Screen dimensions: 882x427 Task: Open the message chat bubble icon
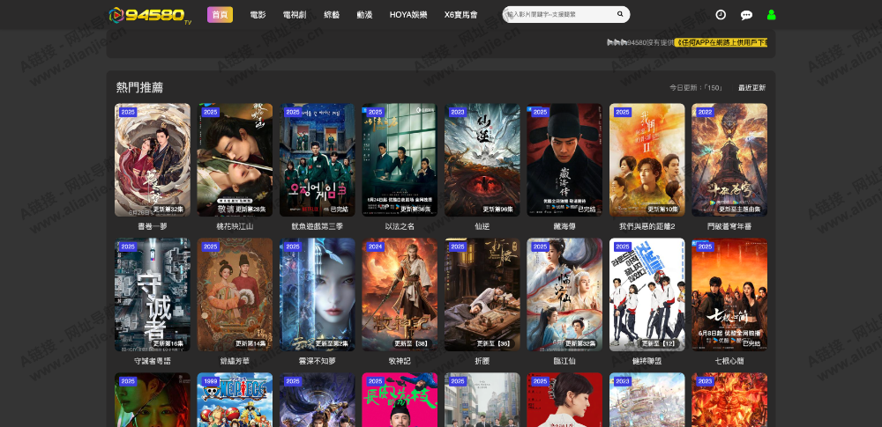click(746, 15)
